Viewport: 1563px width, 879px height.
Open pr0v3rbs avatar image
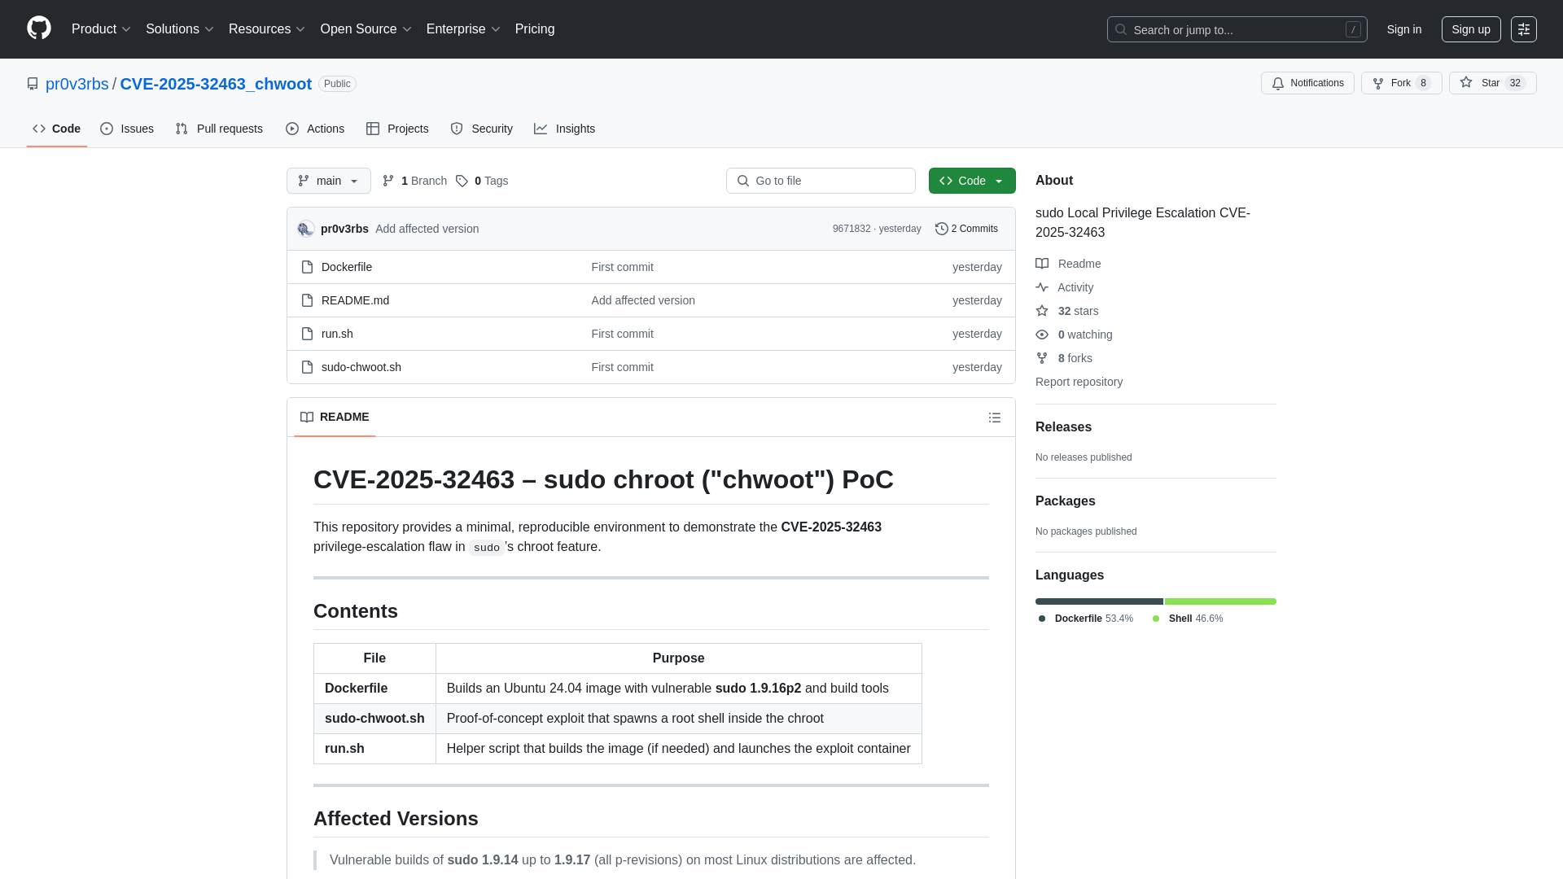(x=306, y=229)
